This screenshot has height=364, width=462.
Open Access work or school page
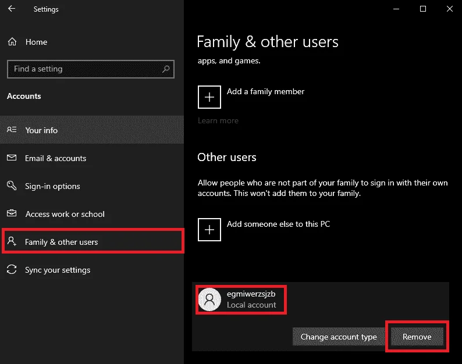91,214
